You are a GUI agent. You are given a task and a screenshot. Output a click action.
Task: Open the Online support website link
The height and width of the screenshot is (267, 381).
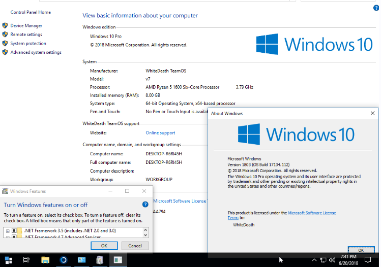(160, 132)
